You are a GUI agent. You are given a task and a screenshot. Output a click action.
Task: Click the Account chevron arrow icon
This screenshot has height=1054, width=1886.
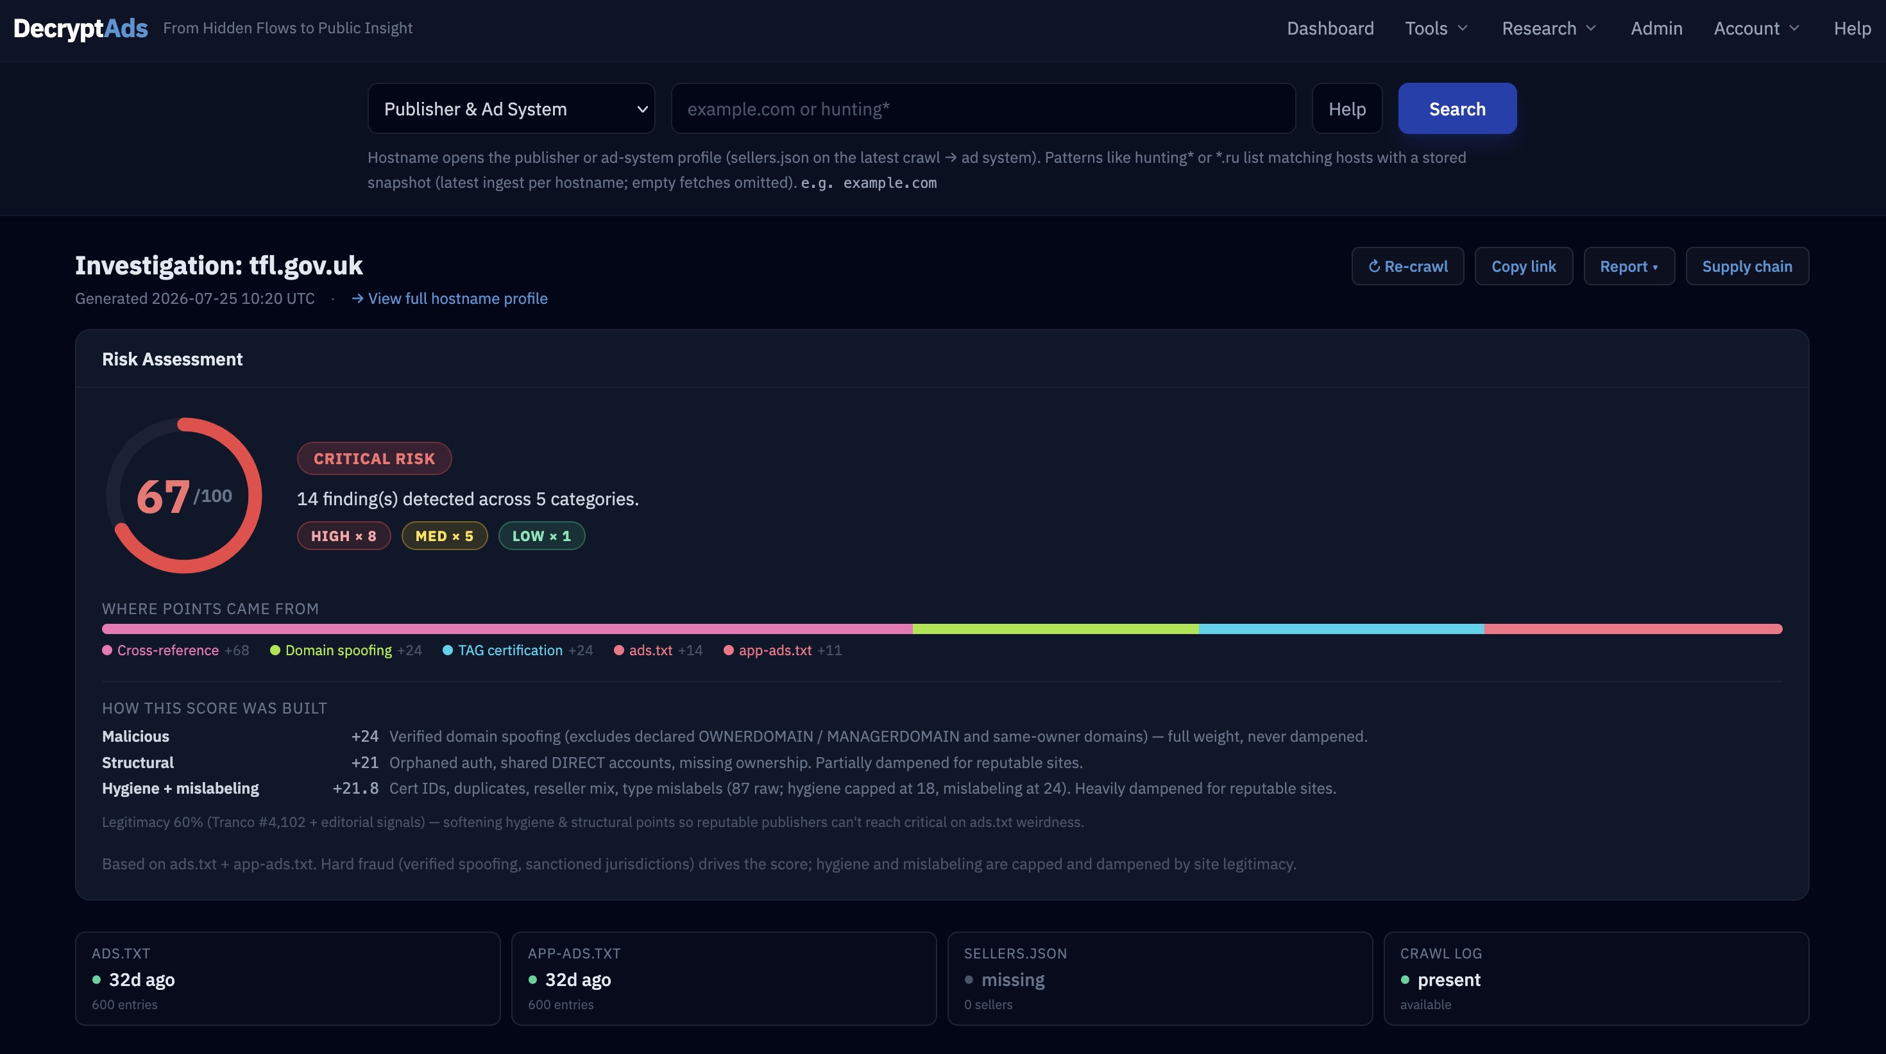coord(1794,28)
